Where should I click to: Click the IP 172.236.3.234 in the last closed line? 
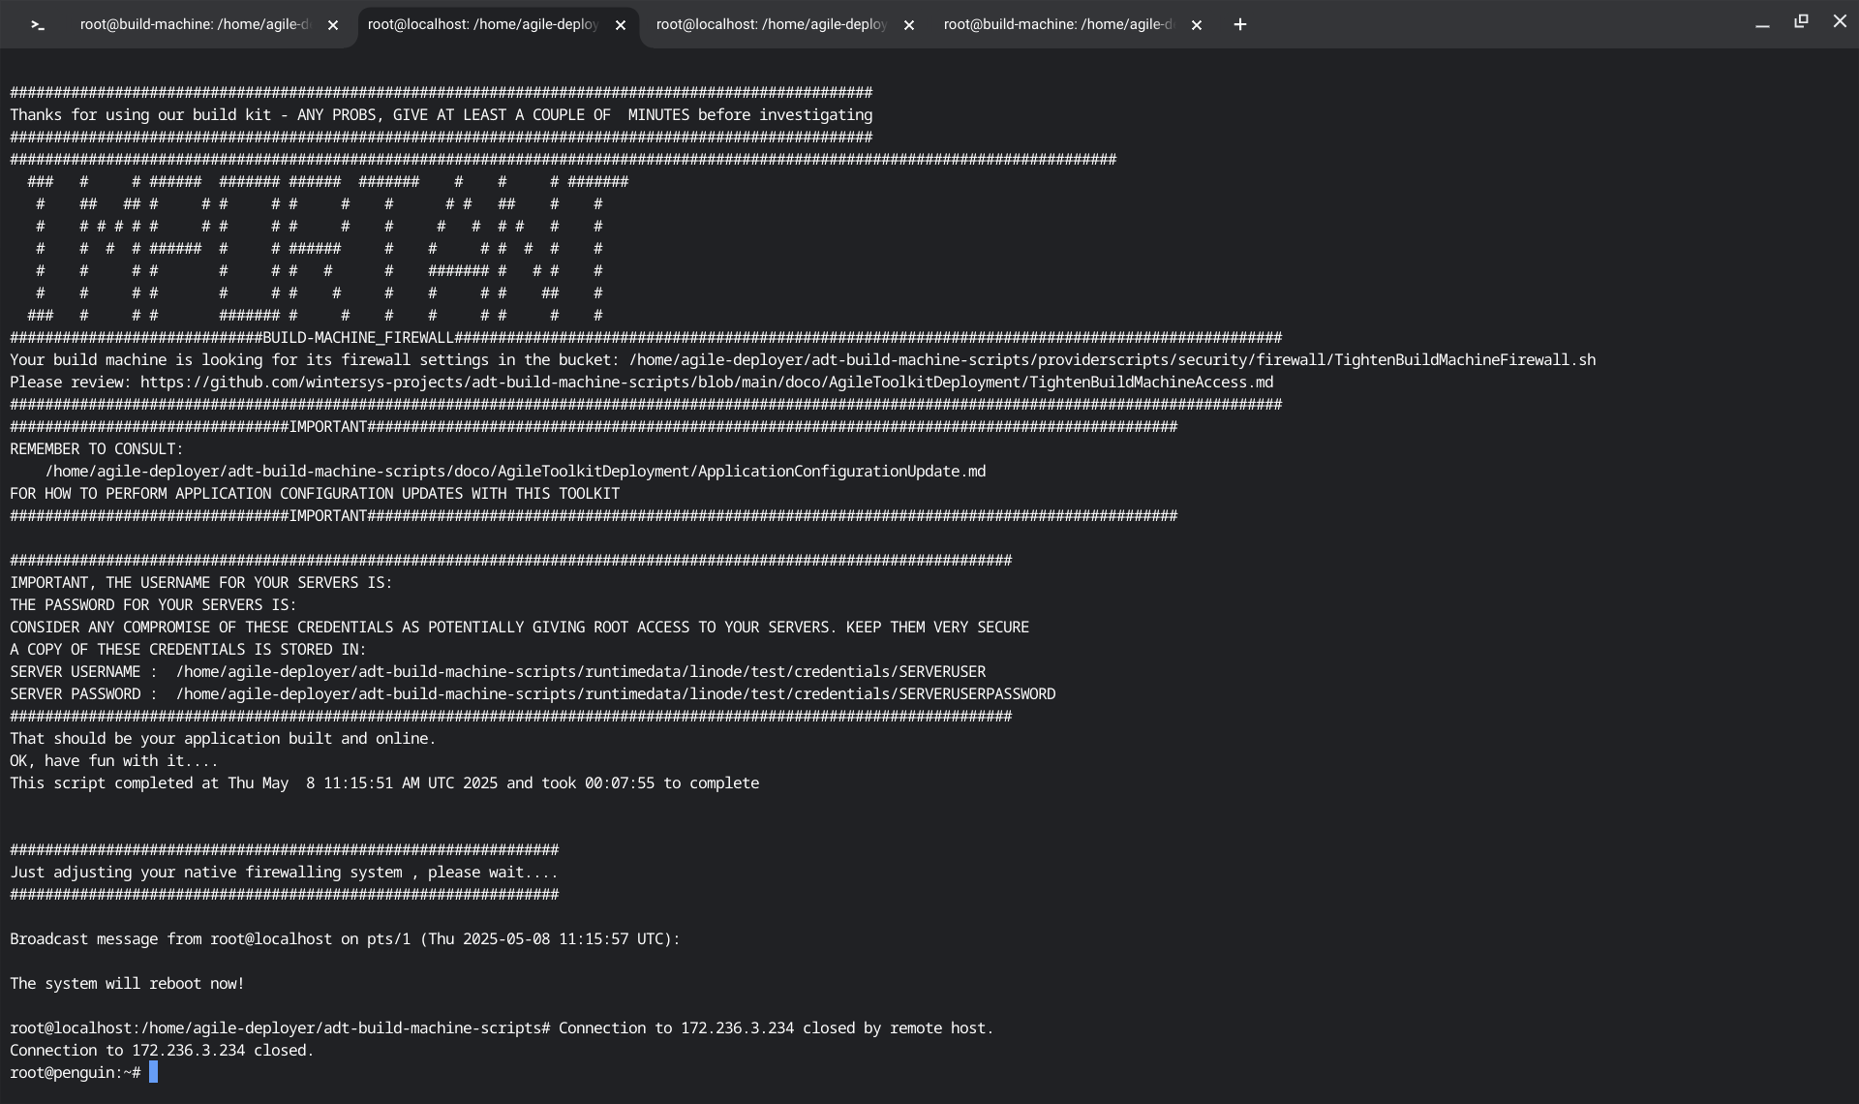pyautogui.click(x=188, y=1051)
